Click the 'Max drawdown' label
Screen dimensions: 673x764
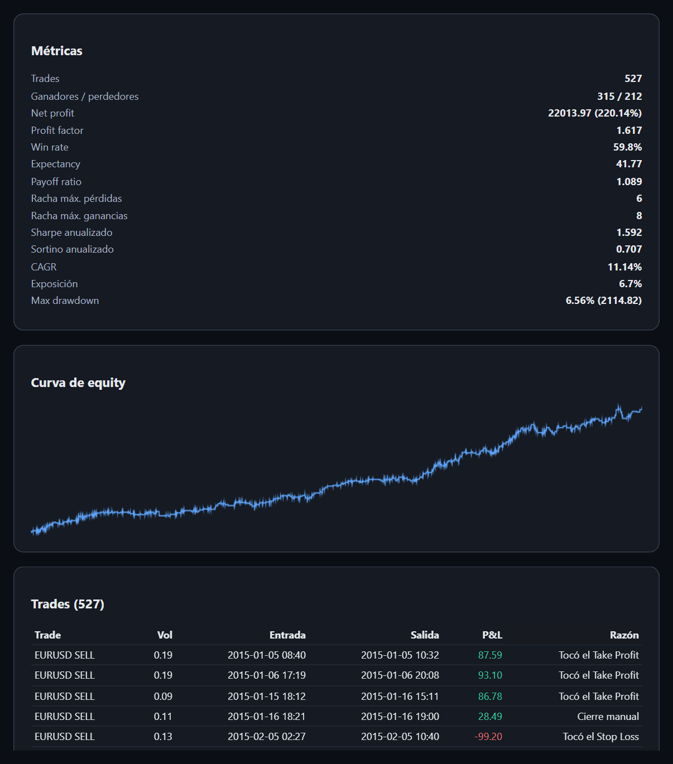tap(65, 301)
